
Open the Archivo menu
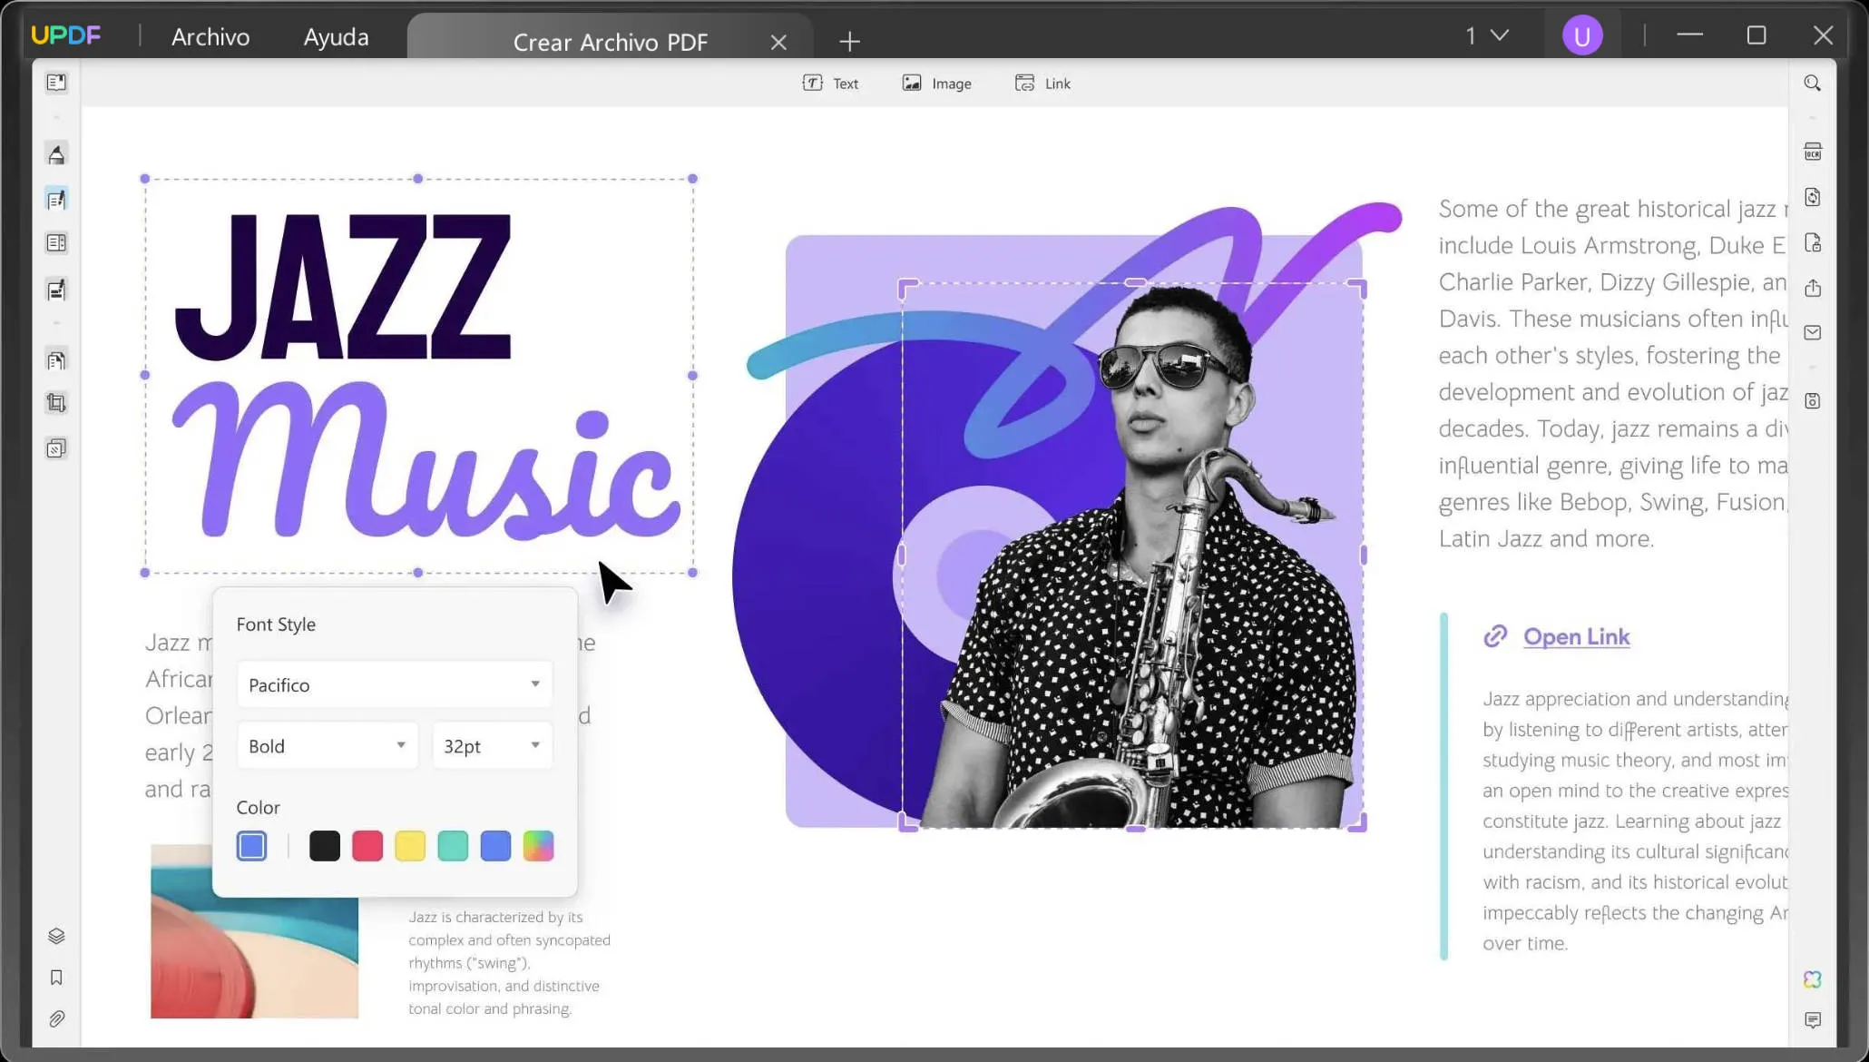click(210, 34)
